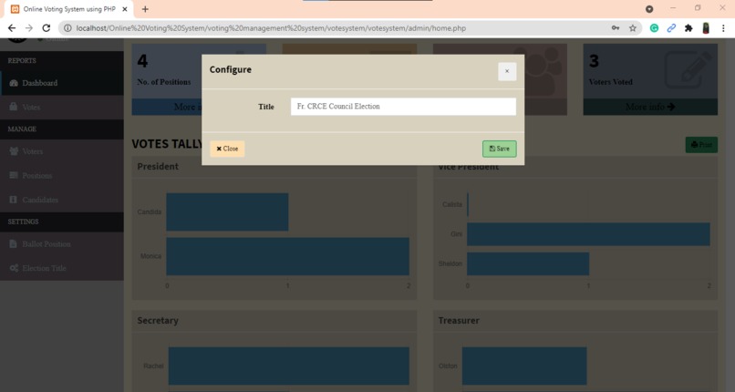The height and width of the screenshot is (392, 735).
Task: Click the saved password key icon
Action: pos(616,28)
